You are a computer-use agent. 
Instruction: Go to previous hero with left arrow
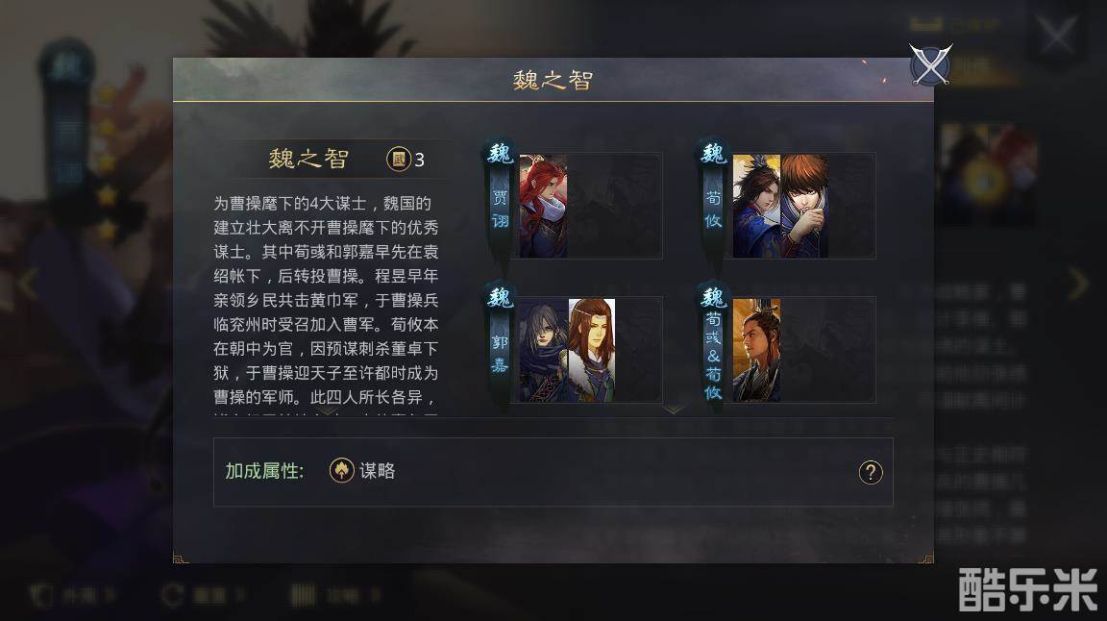(x=27, y=284)
